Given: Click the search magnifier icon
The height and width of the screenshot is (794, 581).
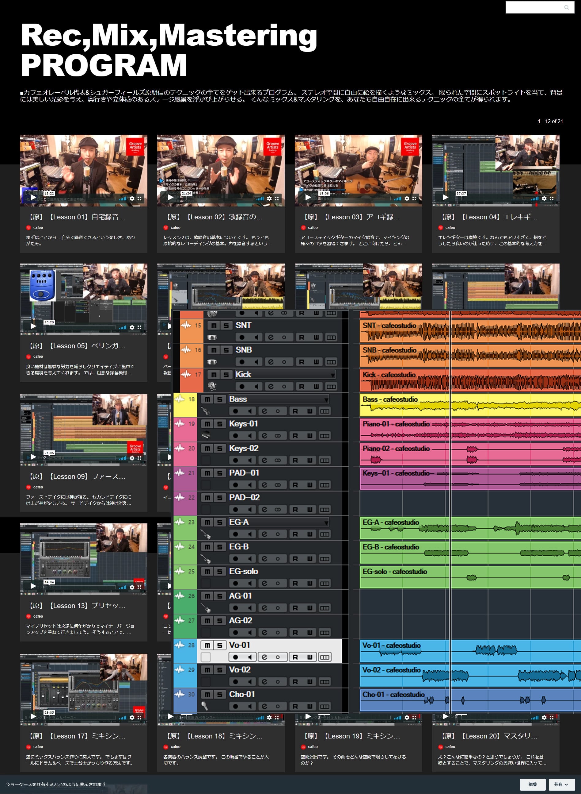Looking at the screenshot, I should 566,7.
